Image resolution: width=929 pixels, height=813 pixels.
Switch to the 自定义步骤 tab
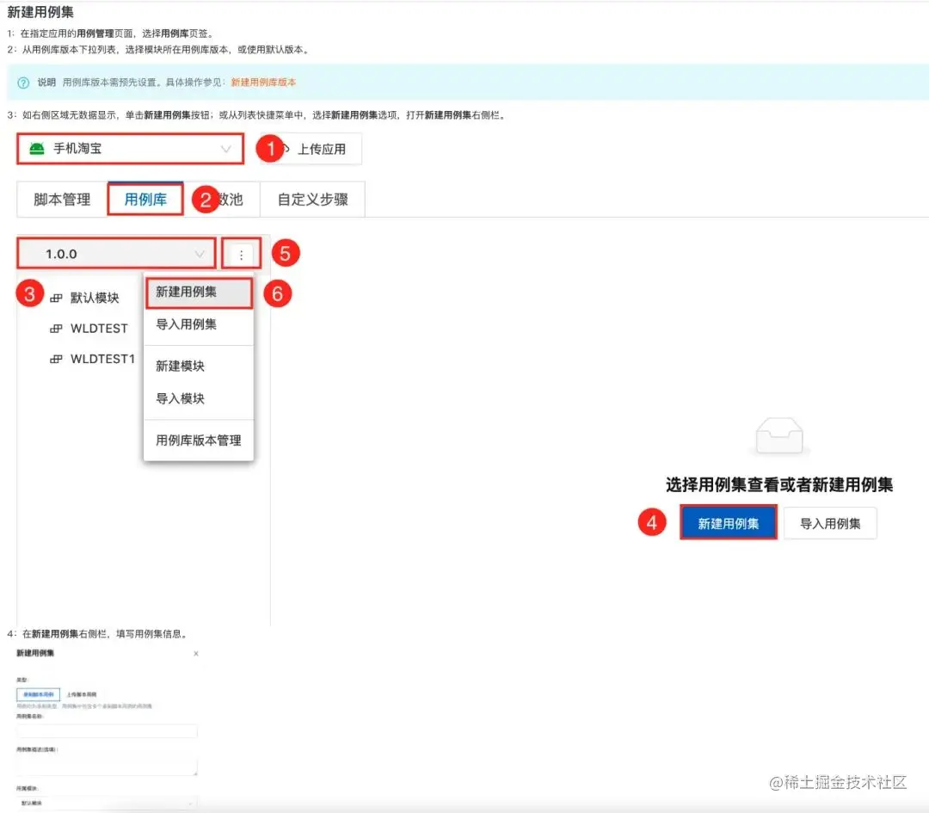point(312,200)
